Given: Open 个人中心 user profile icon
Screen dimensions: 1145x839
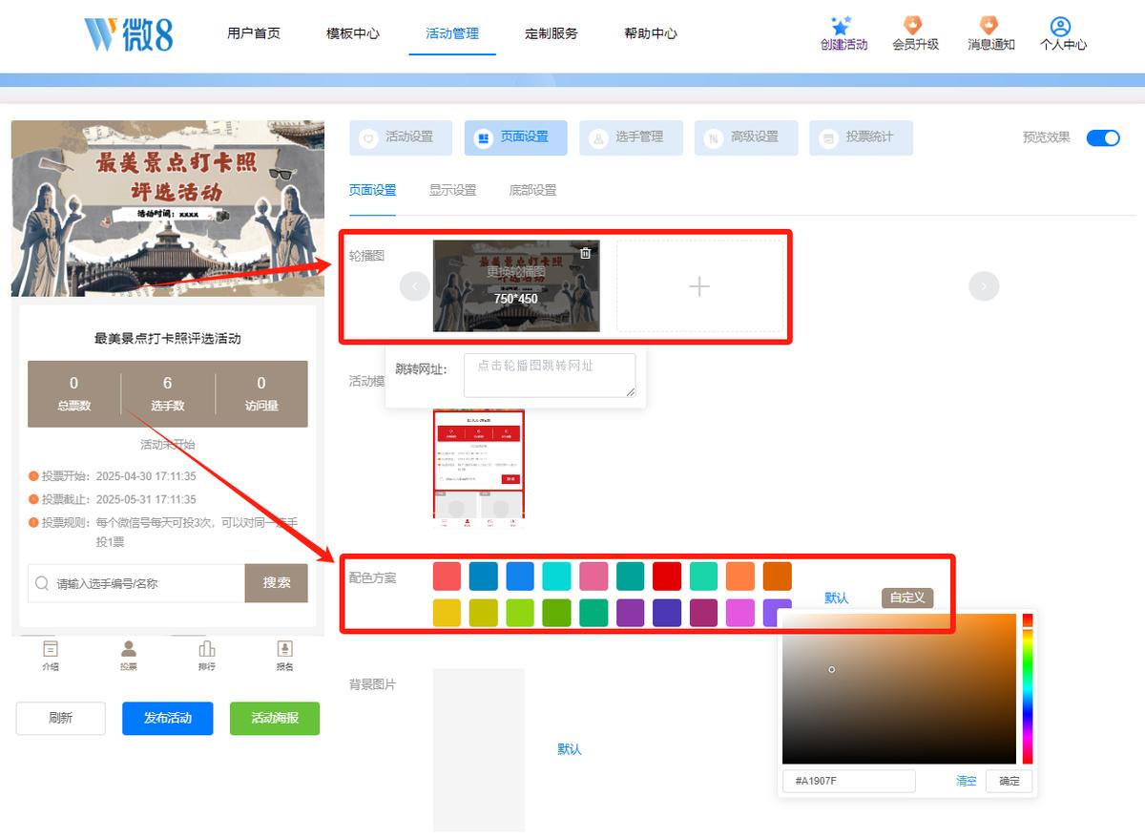Looking at the screenshot, I should (1060, 26).
